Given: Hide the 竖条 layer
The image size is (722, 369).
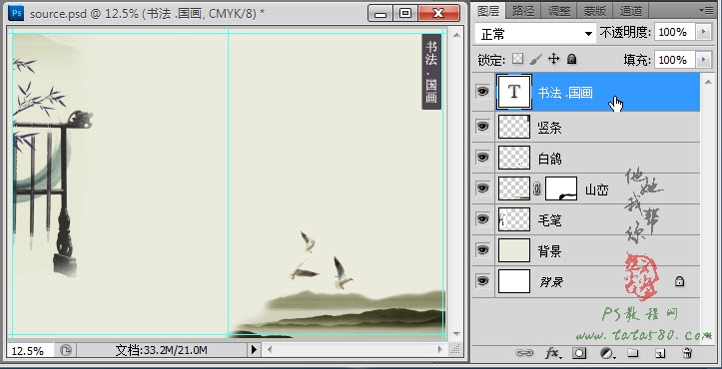Looking at the screenshot, I should pos(482,126).
